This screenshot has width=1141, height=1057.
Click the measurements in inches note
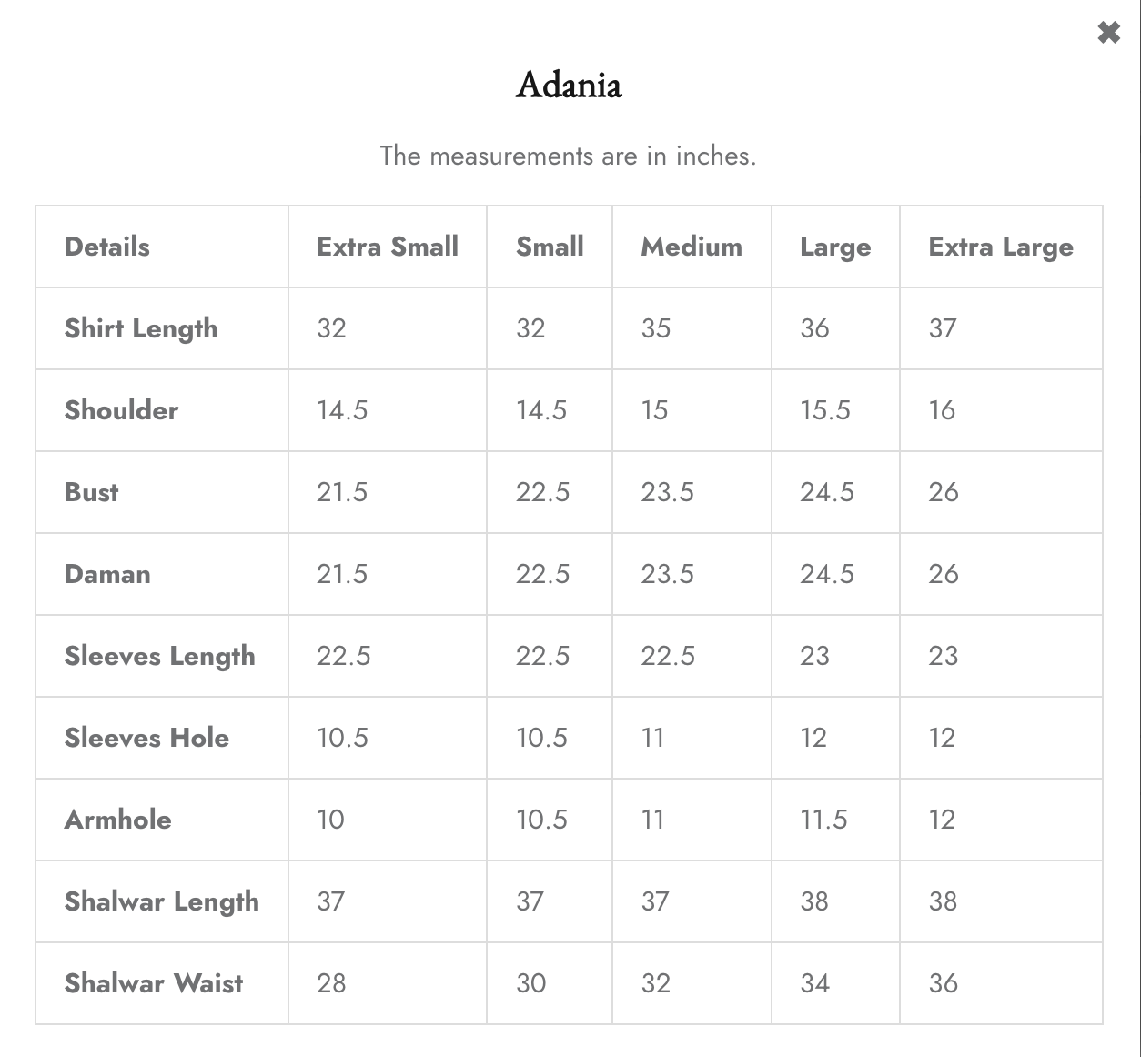point(569,156)
